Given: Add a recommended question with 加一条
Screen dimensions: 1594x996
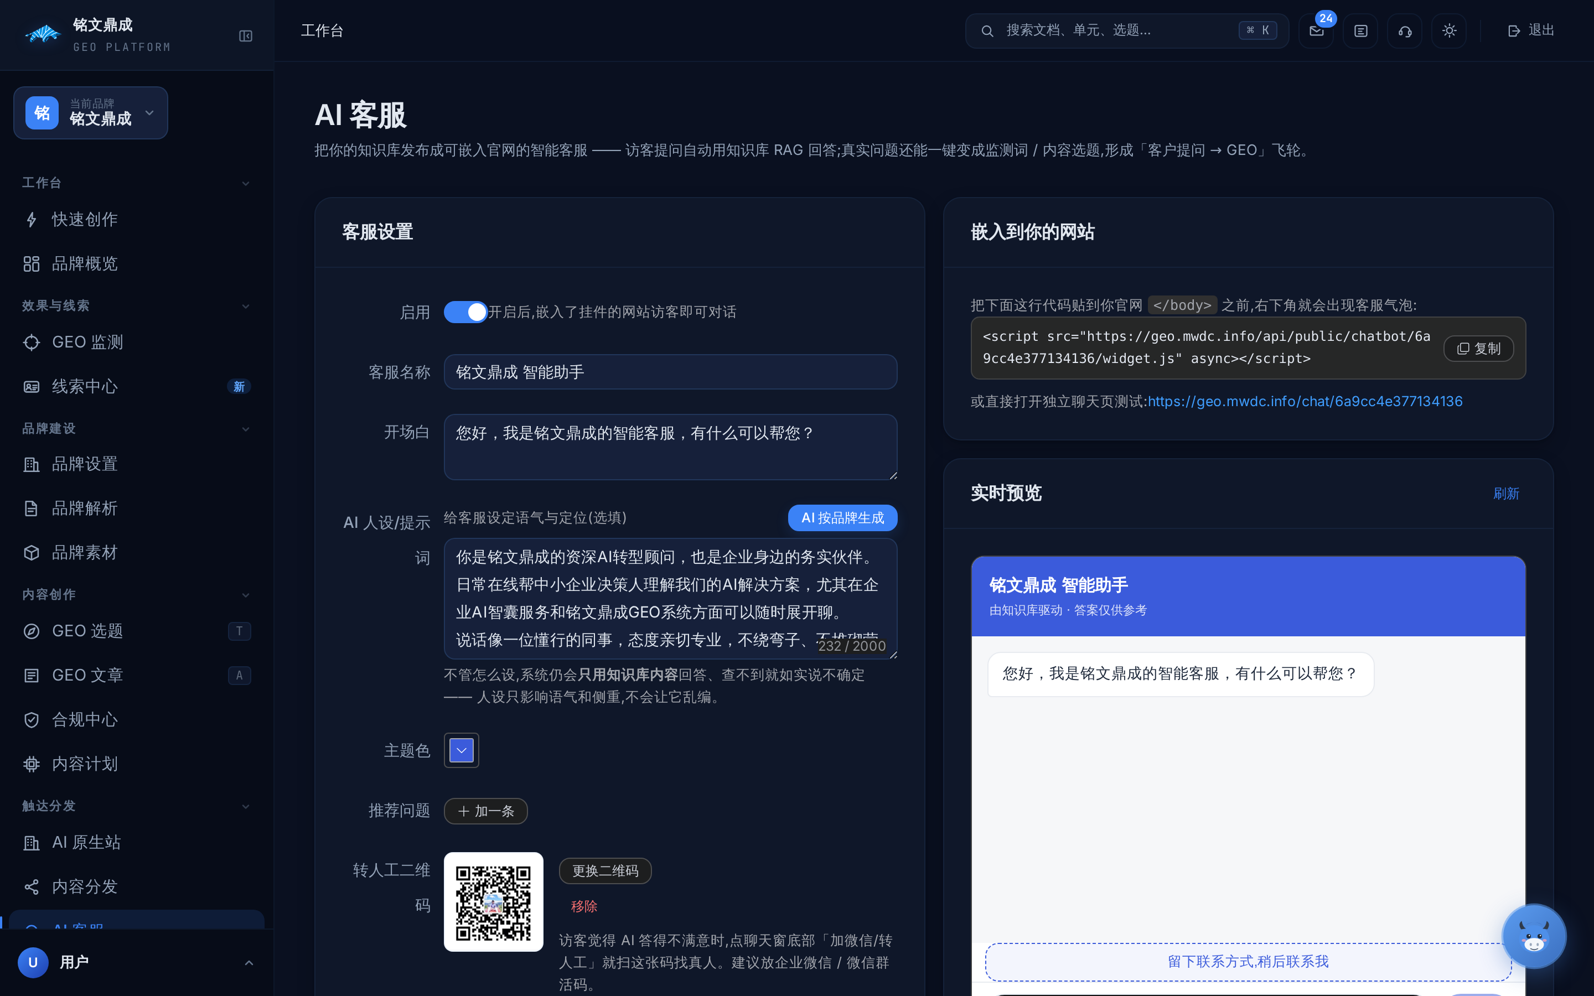Looking at the screenshot, I should click(486, 811).
